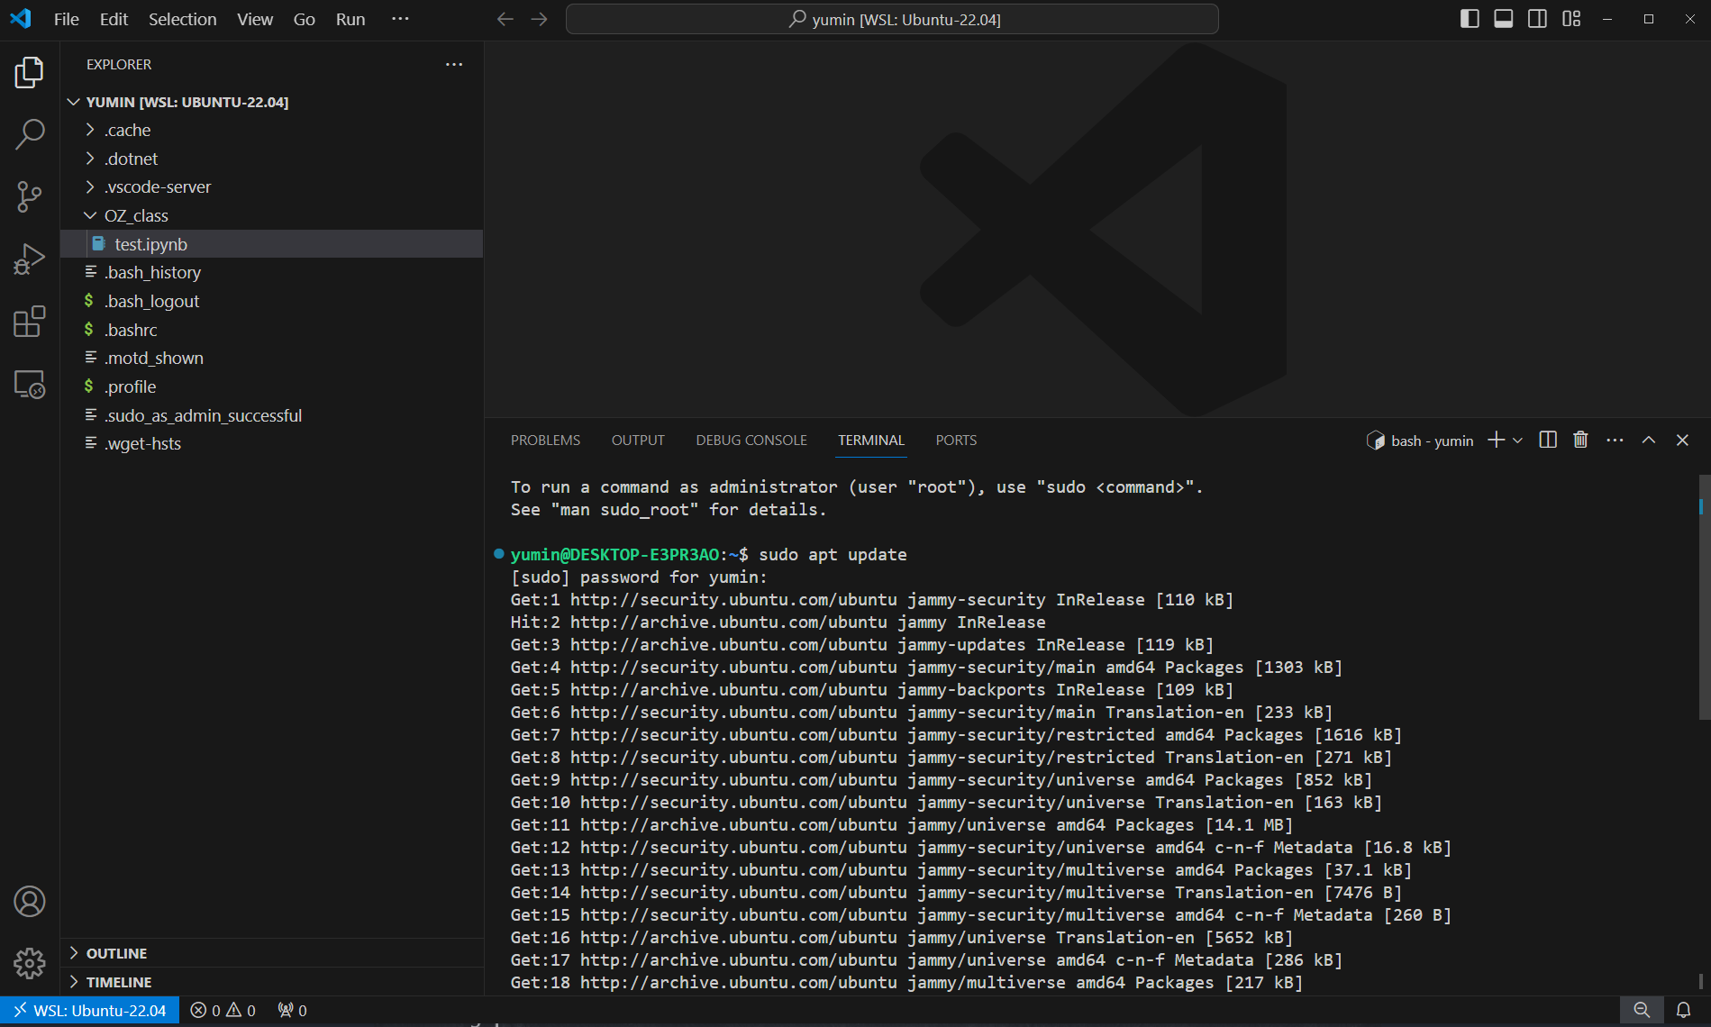Open the Customize Layout button
The width and height of the screenshot is (1711, 1027).
pos(1571,19)
